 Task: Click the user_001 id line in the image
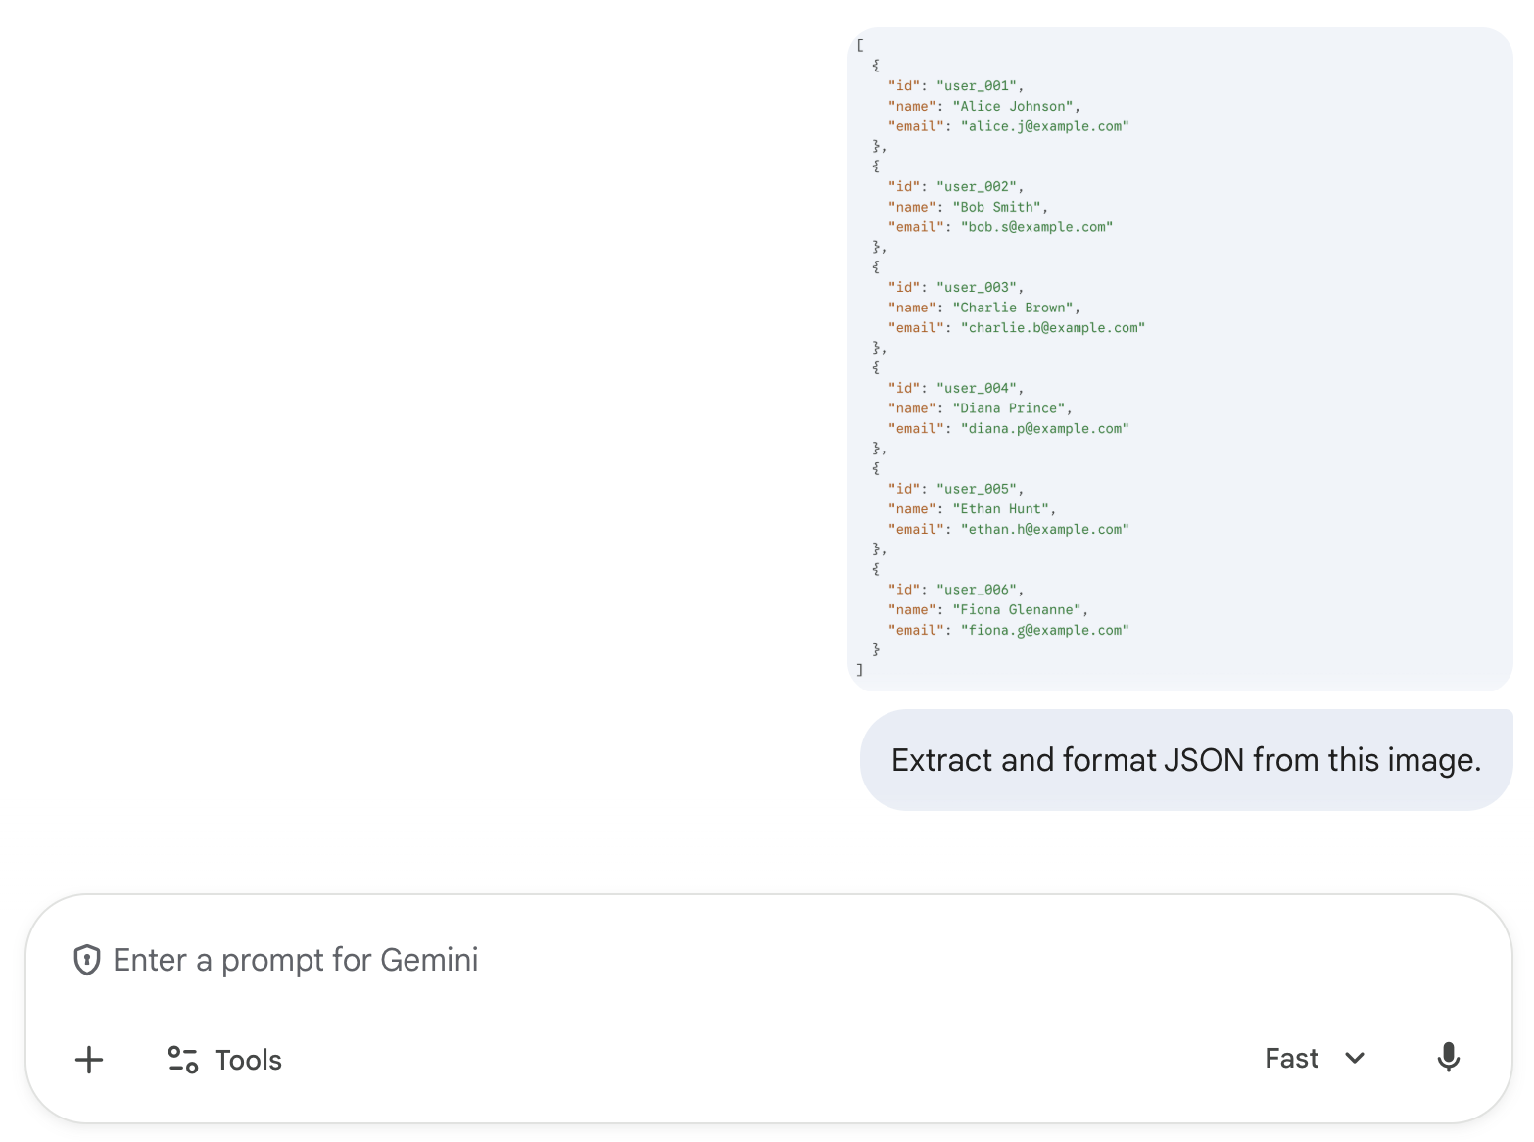pyautogui.click(x=979, y=86)
